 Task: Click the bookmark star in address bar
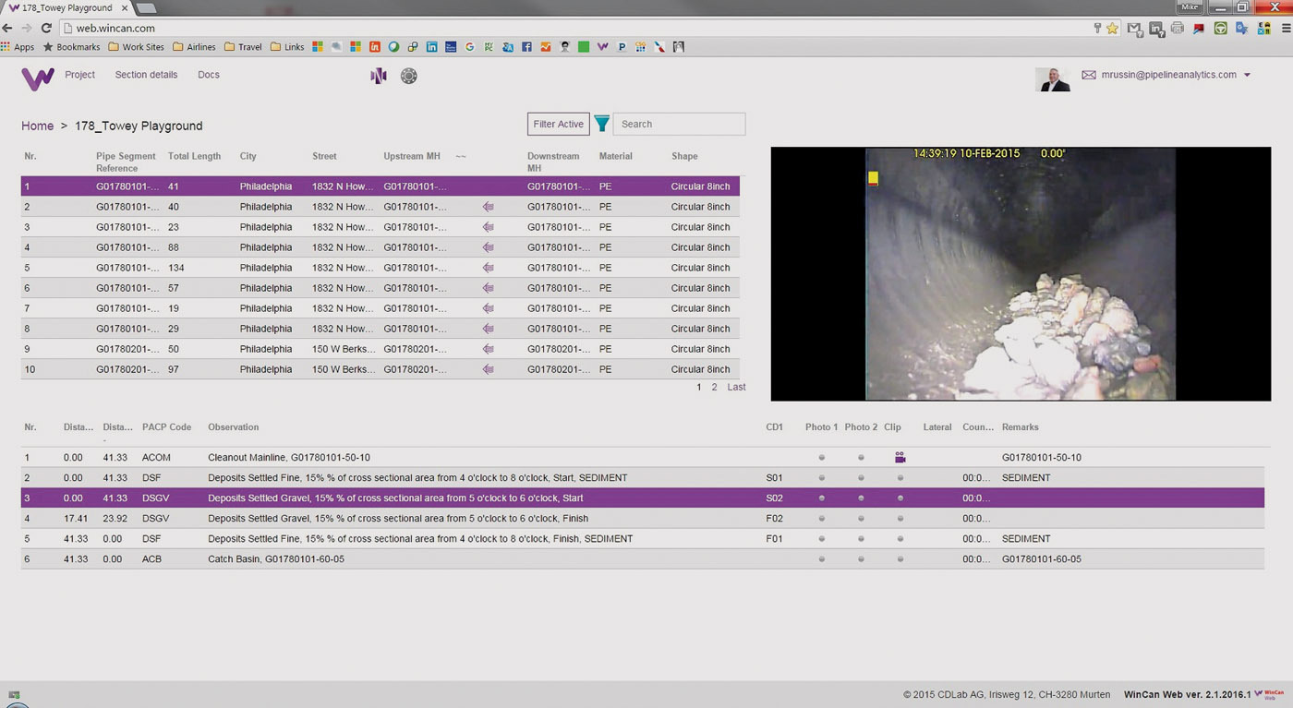[x=1112, y=29]
